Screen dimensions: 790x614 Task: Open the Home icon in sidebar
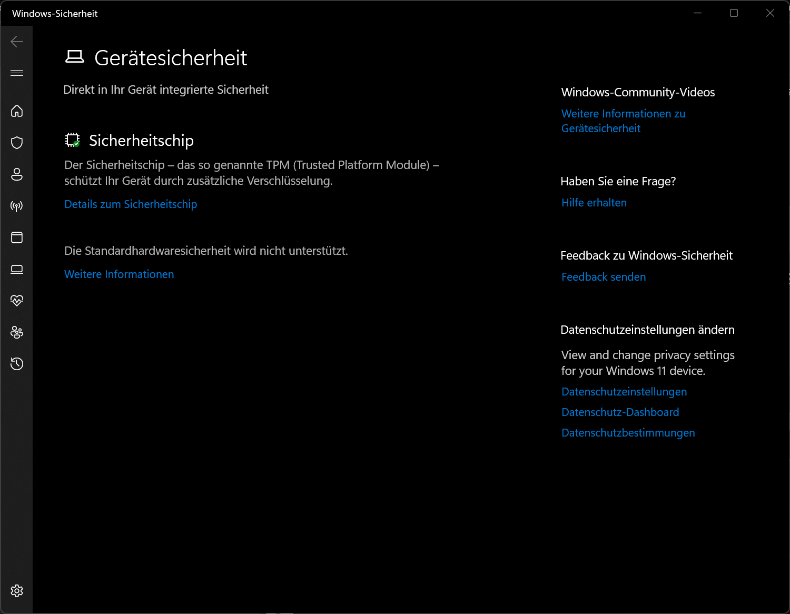[x=17, y=111]
